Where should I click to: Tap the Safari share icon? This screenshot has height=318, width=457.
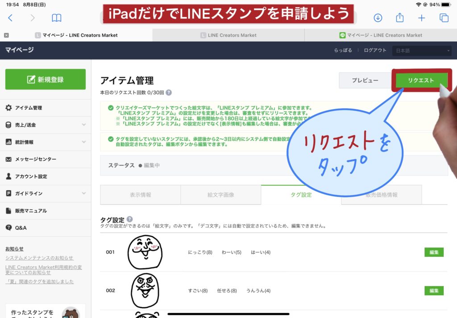[x=399, y=17]
